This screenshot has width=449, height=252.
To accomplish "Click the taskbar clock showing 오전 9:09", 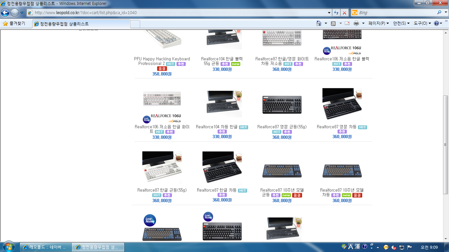I will click(x=429, y=247).
